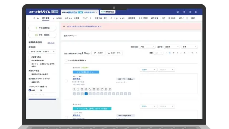This screenshot has height=129, width=229.
Task: Open スケジュール管理 tab
Action: point(72,18)
